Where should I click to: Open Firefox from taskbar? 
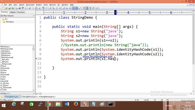[76, 104]
